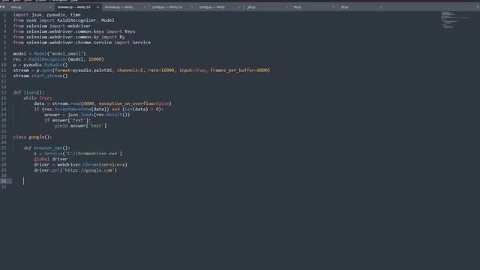Open the tab list dropdown at far right
This screenshot has height=270, width=480.
[x=477, y=7]
